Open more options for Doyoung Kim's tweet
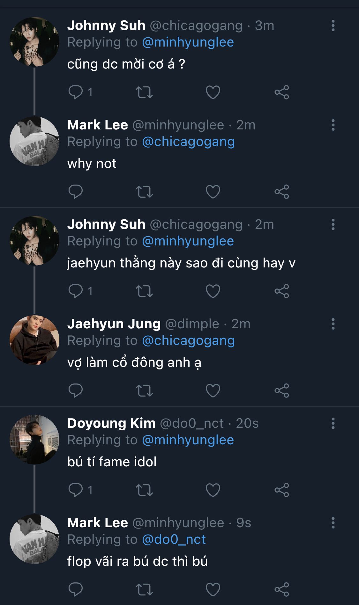Image resolution: width=359 pixels, height=605 pixels. (x=333, y=423)
